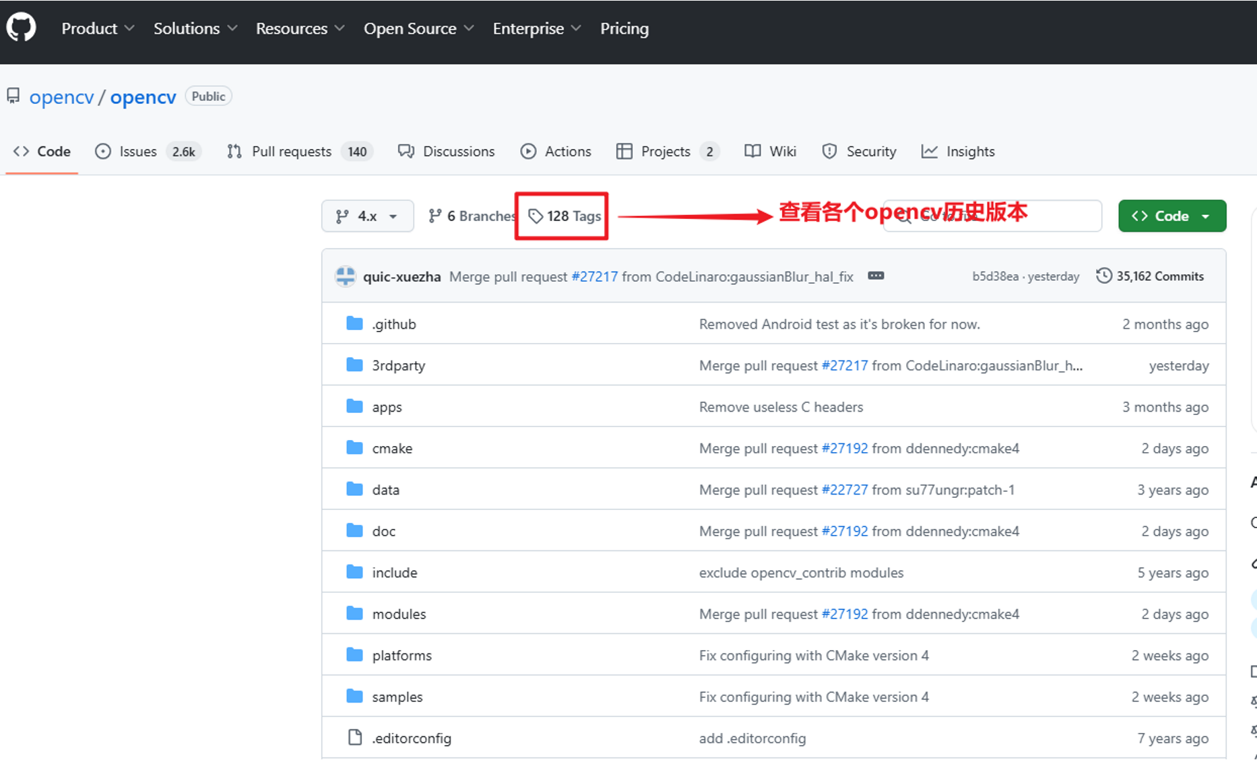Switch to the Issues tab
Image resolution: width=1257 pixels, height=760 pixels.
(148, 152)
